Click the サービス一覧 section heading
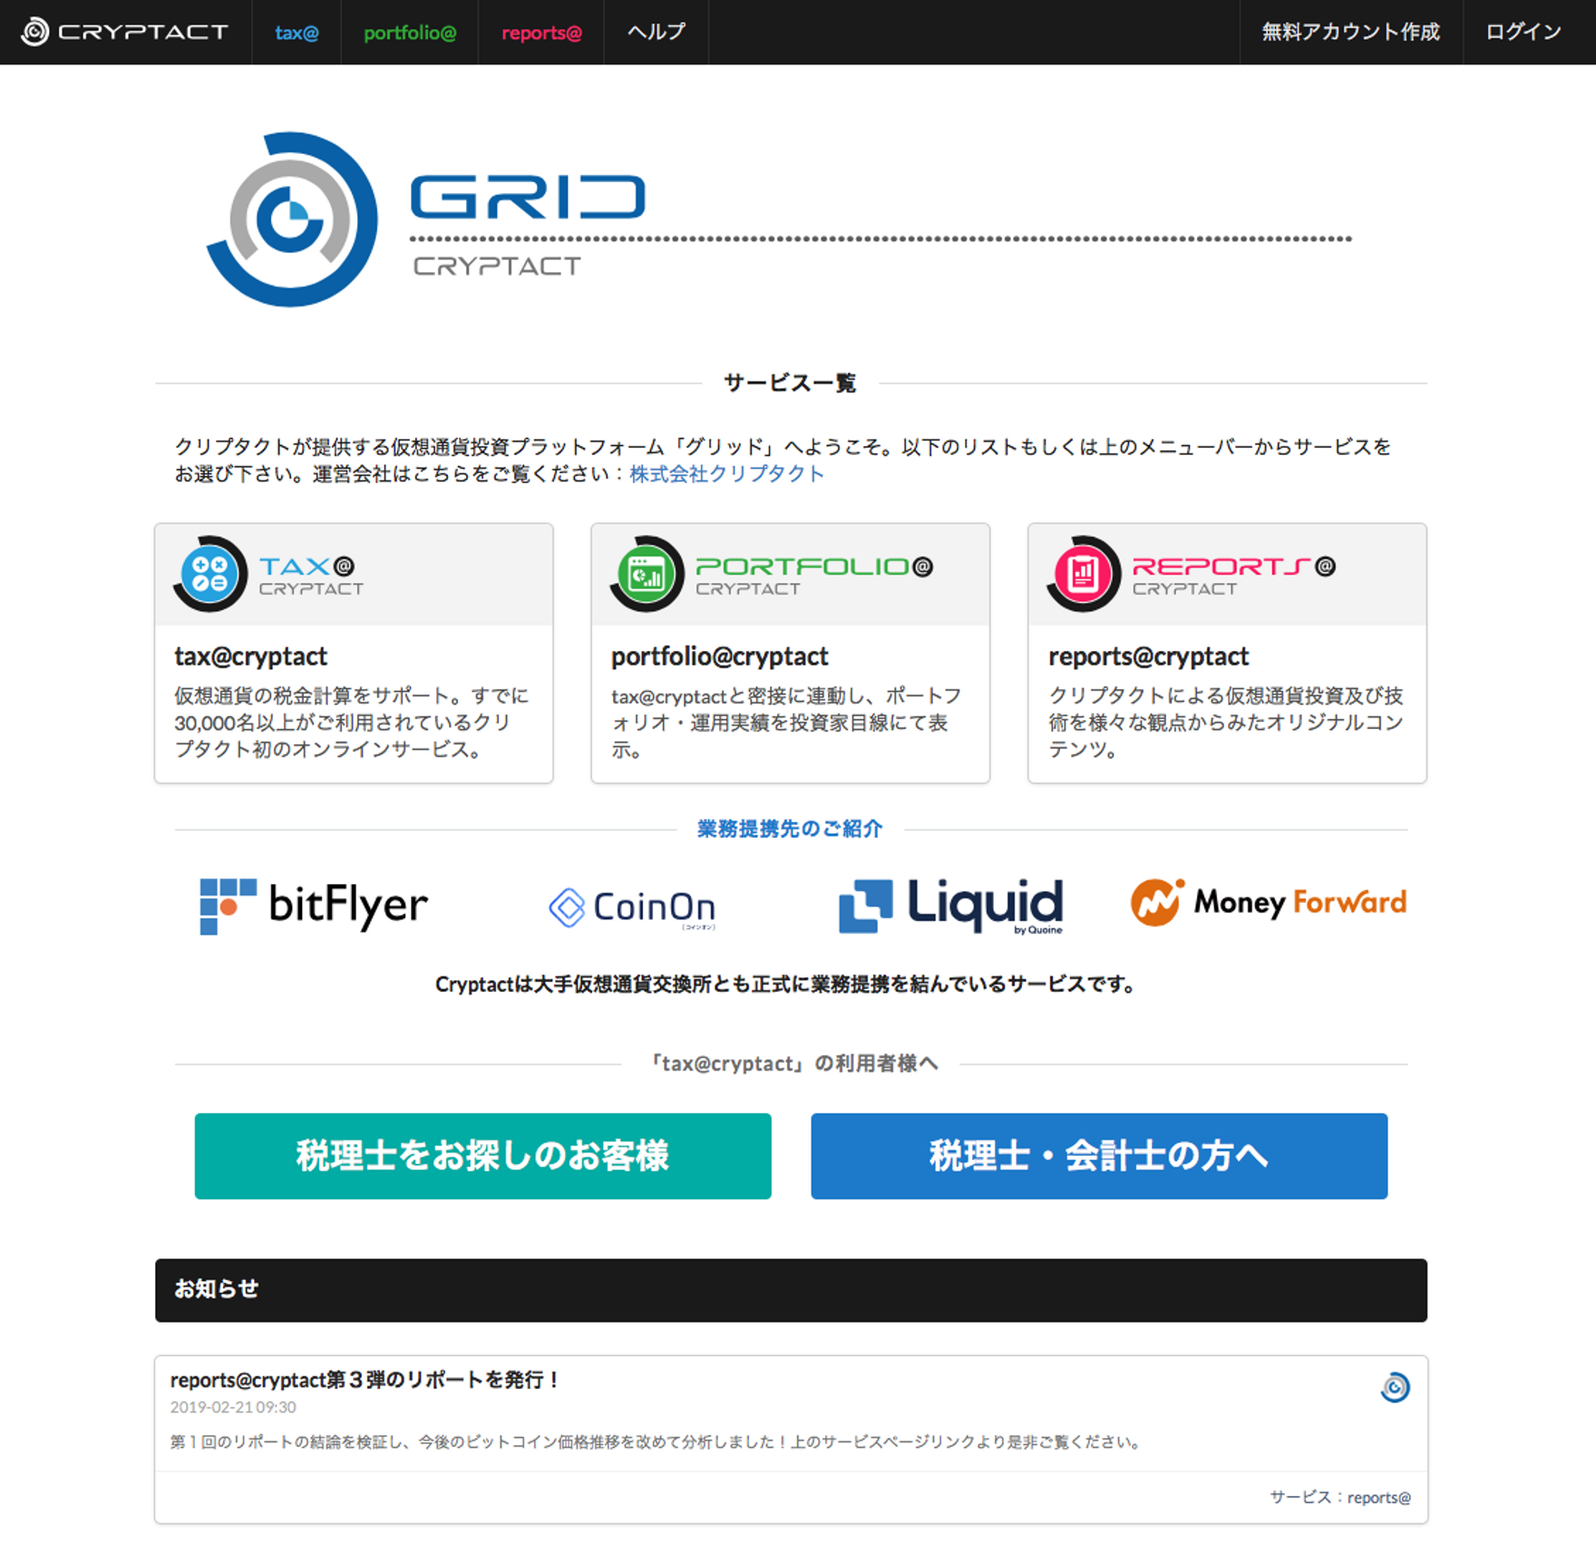The height and width of the screenshot is (1543, 1596). pos(790,383)
